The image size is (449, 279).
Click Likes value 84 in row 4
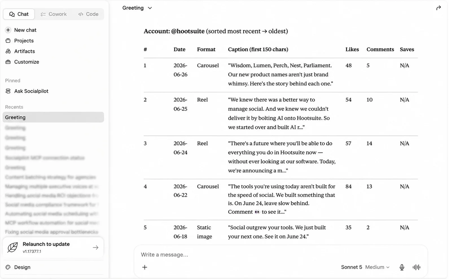click(x=349, y=186)
